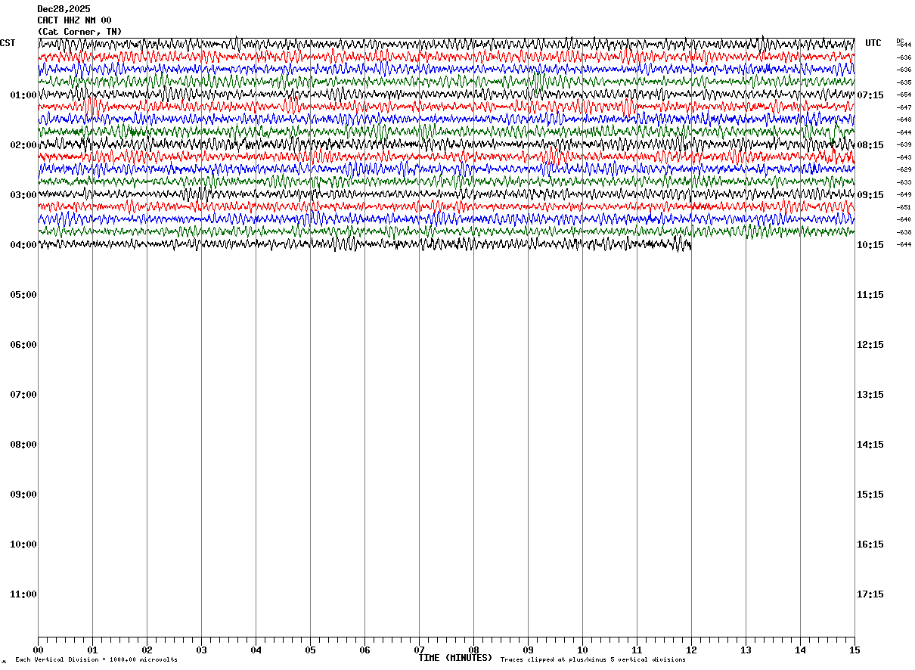915x670 pixels.
Task: Click minute tick label '10' on x-axis
Action: pos(582,650)
